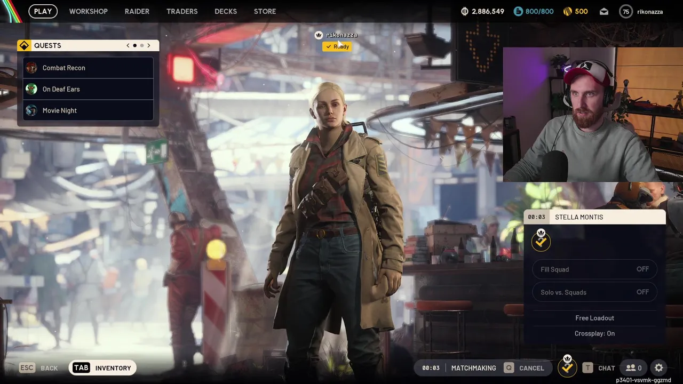Screen dimensions: 683x384
Task: Click the gold coins icon beside 500
Action: [568, 11]
